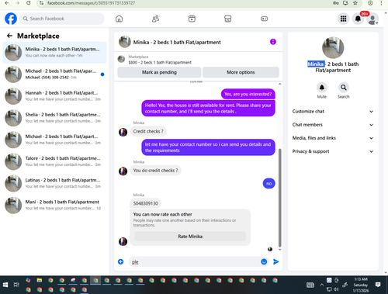
Task: Open the Shelia conversation
Action: pos(54,118)
